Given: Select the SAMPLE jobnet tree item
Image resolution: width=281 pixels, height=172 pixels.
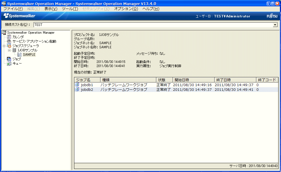Looking at the screenshot, I should 29,55.
